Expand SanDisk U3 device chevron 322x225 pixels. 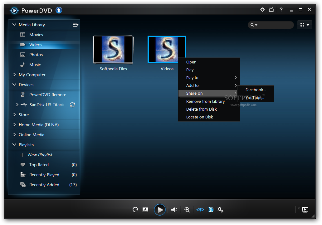17,105
